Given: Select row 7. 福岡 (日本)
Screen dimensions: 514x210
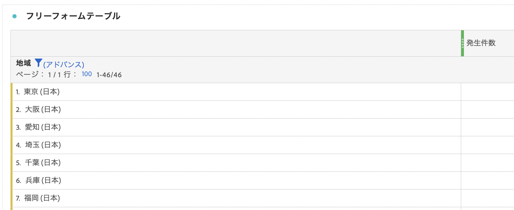Looking at the screenshot, I should click(x=236, y=198).
